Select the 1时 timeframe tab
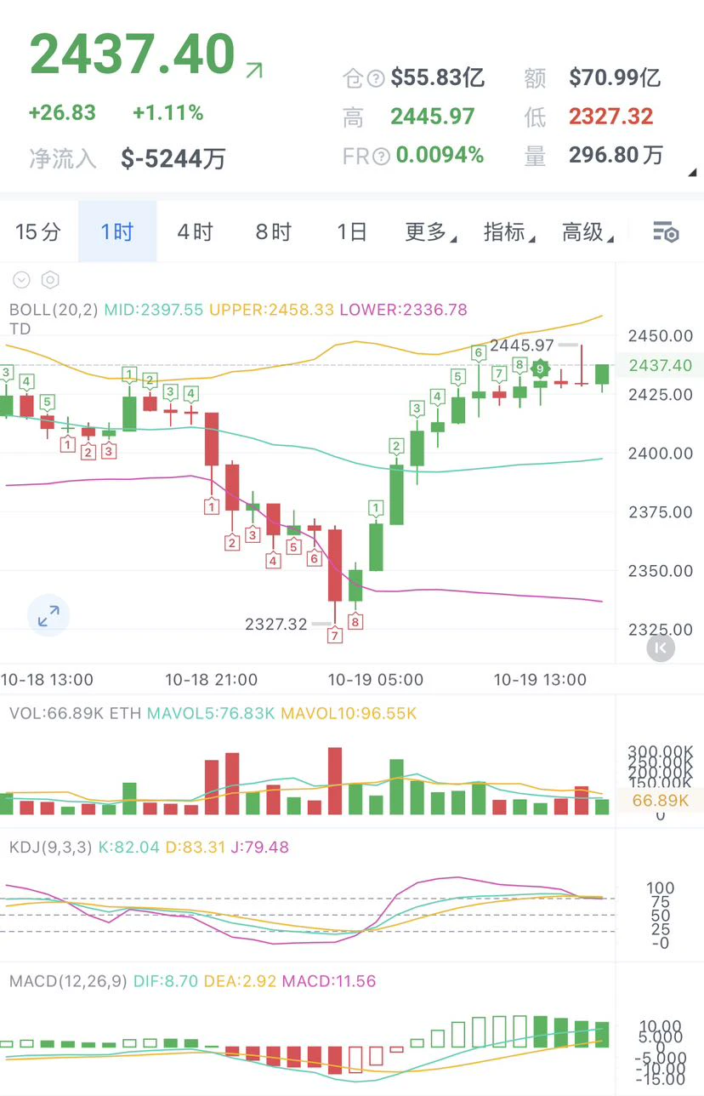 (117, 231)
